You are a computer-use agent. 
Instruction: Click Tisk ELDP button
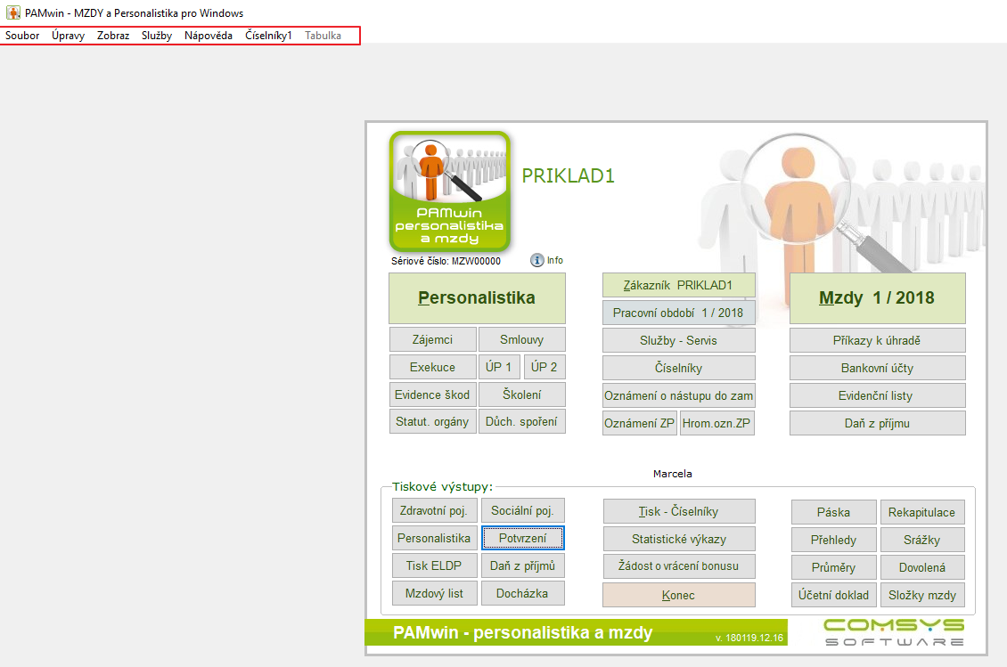tap(434, 565)
